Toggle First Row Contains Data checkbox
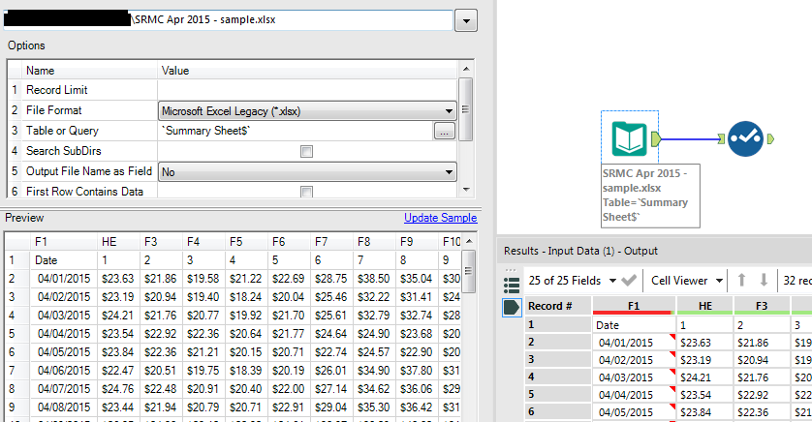This screenshot has width=812, height=422. click(x=306, y=192)
